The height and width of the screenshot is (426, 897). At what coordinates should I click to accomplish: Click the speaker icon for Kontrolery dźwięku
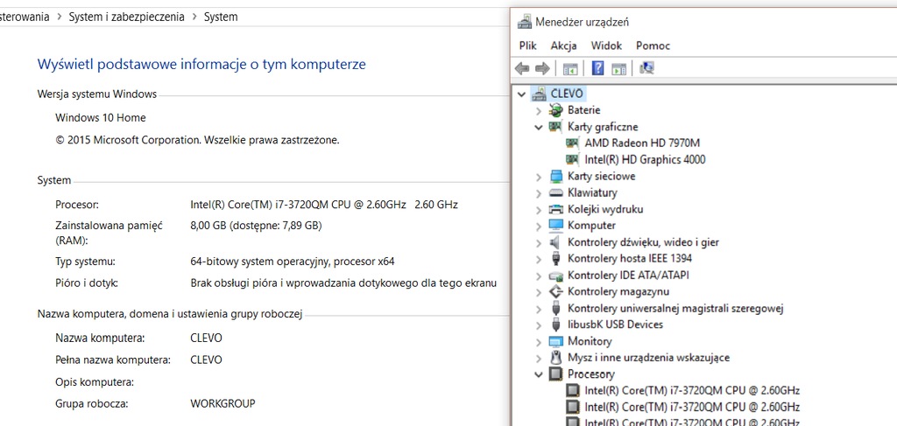555,242
